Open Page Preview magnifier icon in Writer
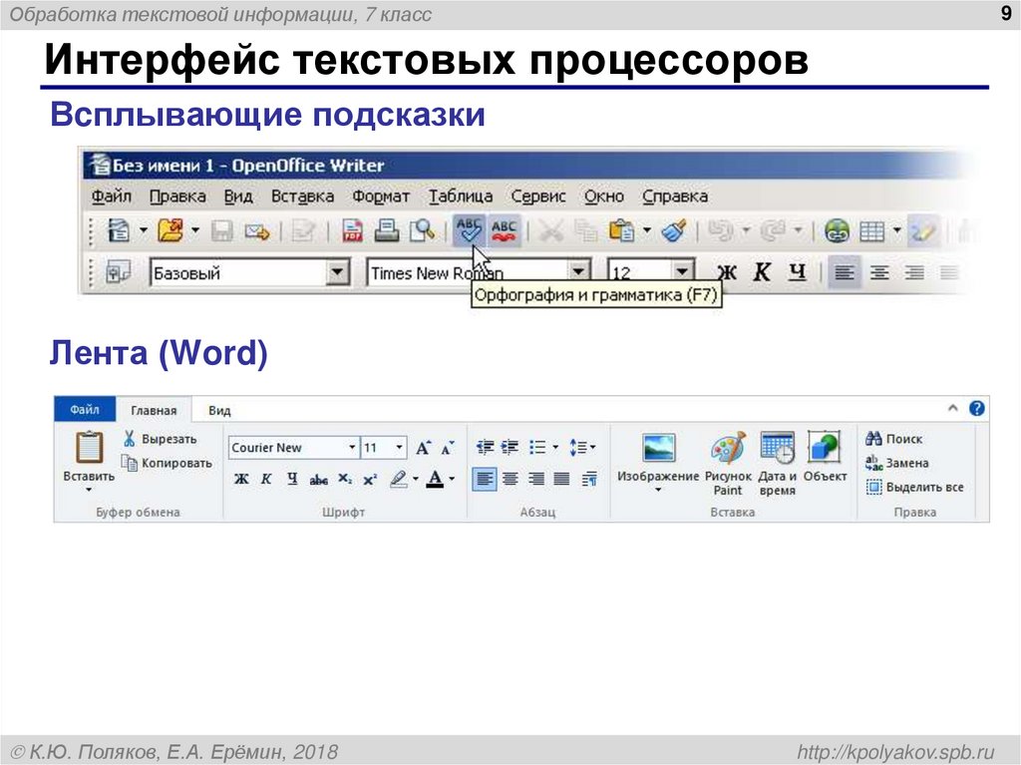The width and height of the screenshot is (1021, 765). (422, 230)
